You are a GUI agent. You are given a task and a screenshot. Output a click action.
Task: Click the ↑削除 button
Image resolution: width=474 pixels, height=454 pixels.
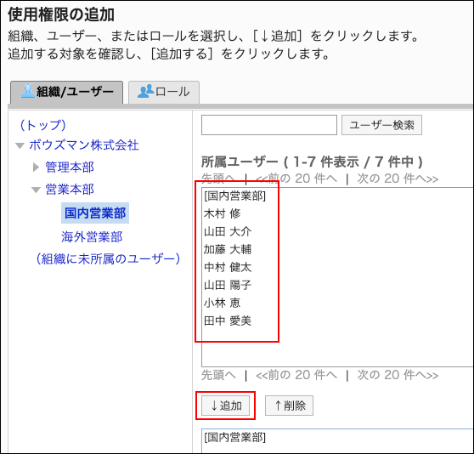click(x=289, y=406)
